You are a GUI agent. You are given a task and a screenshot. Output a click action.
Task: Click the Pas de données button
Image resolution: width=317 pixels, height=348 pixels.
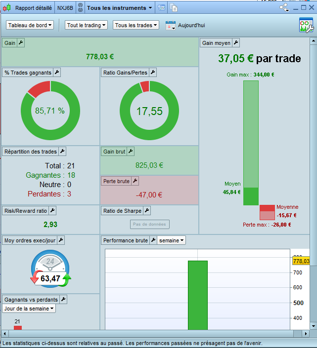[x=150, y=224]
